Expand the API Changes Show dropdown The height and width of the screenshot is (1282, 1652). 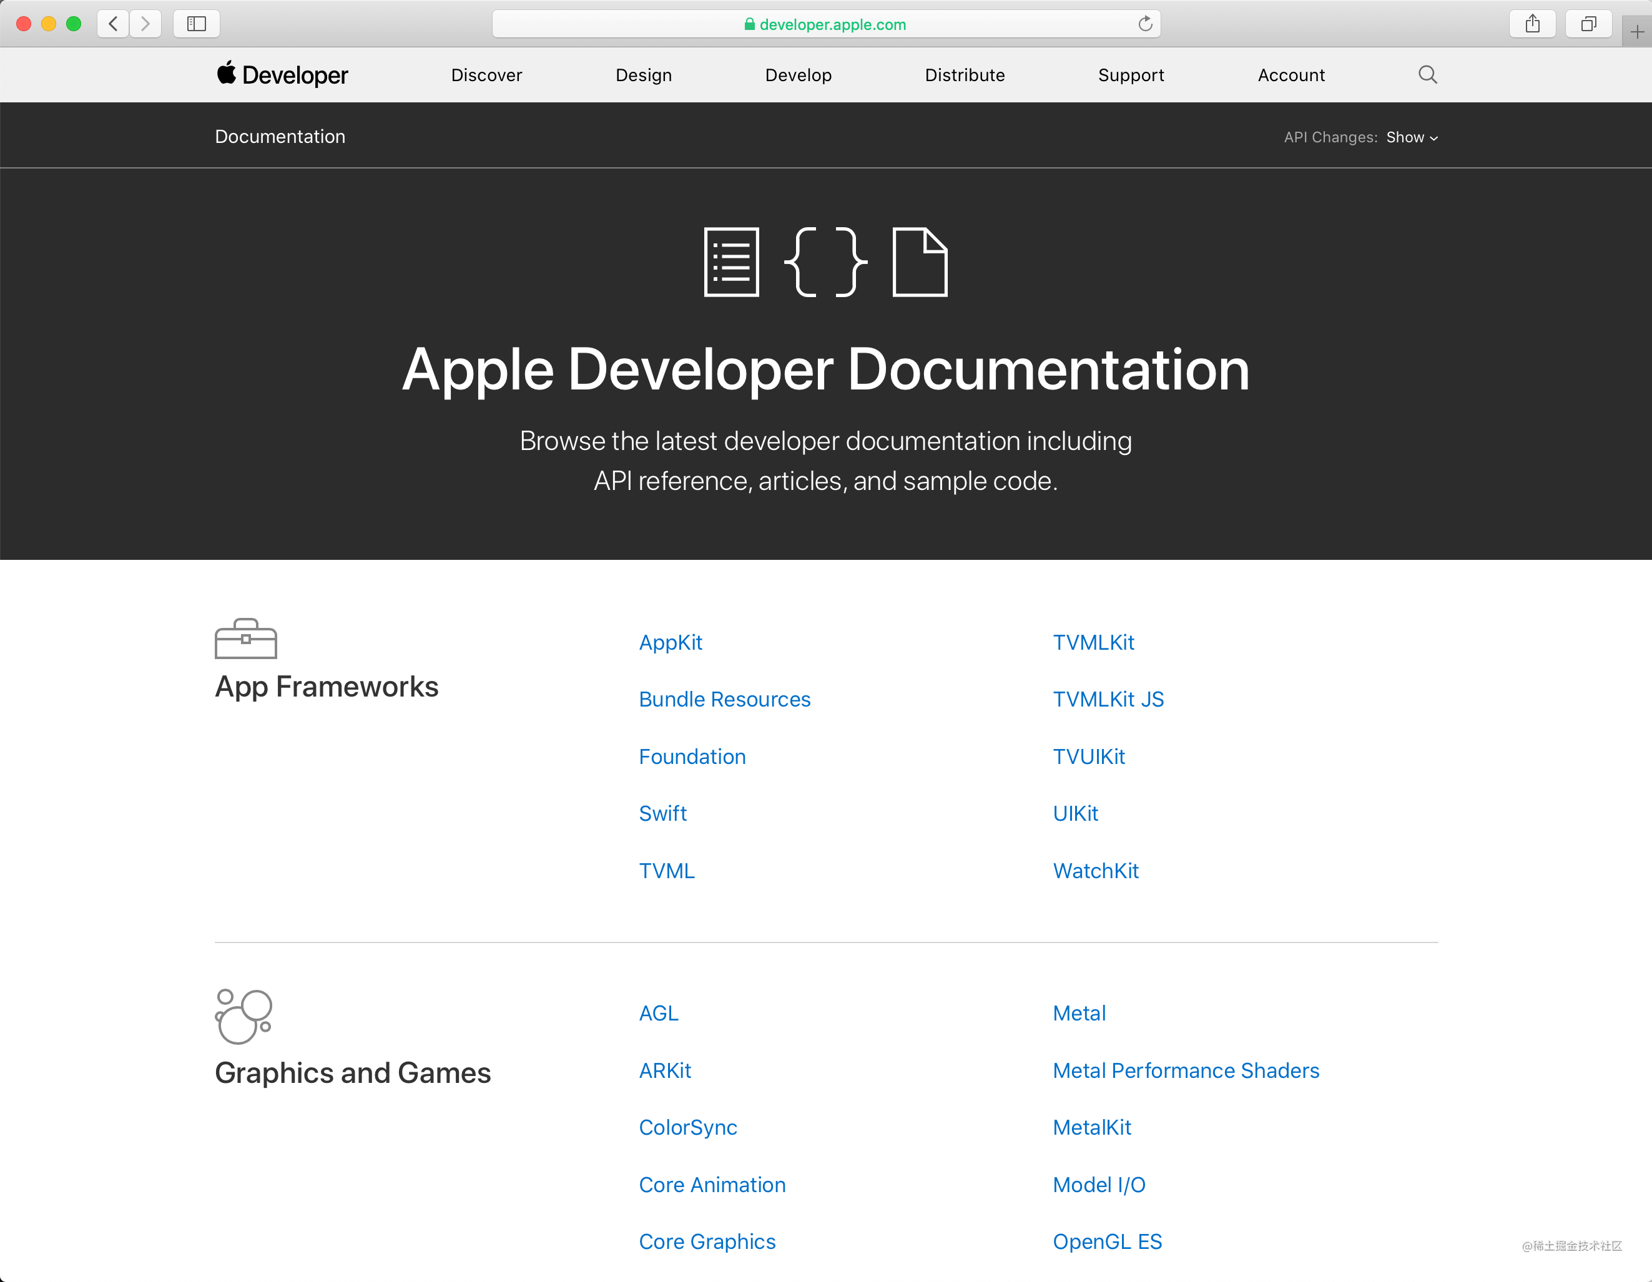[x=1412, y=138]
